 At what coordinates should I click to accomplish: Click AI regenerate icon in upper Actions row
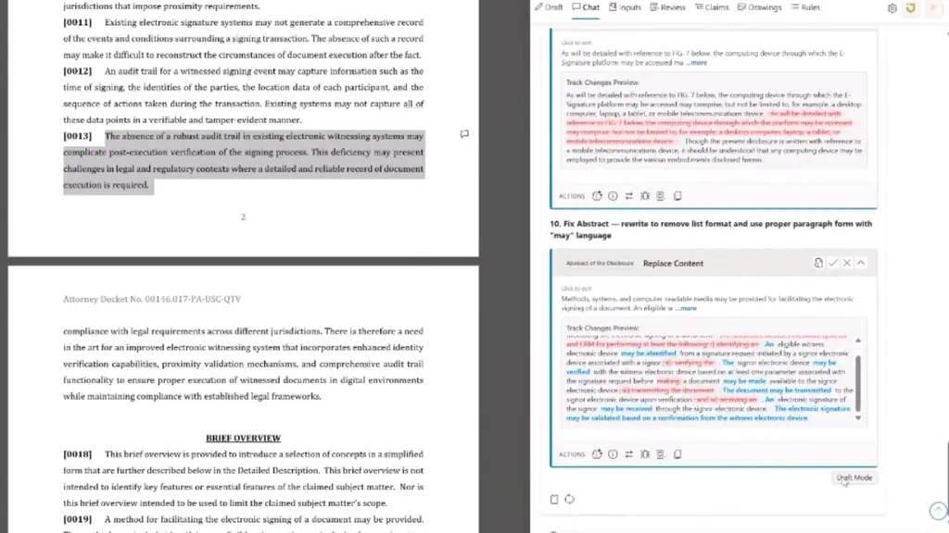(597, 196)
